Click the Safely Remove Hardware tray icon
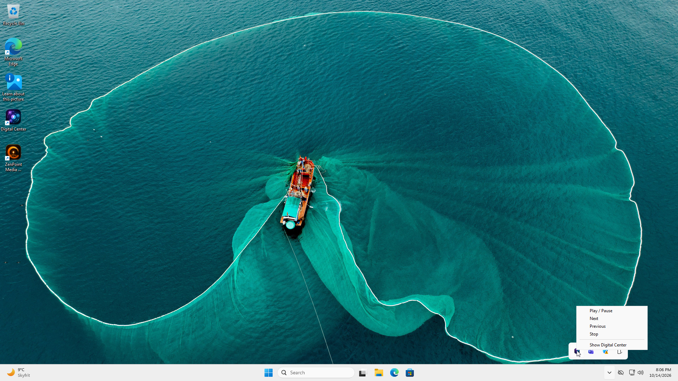678x381 pixels. pos(620,352)
